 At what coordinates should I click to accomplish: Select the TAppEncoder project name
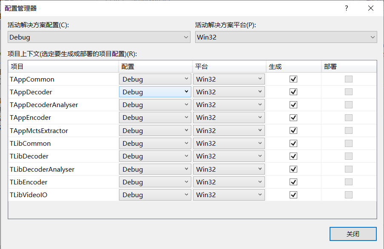click(x=30, y=118)
